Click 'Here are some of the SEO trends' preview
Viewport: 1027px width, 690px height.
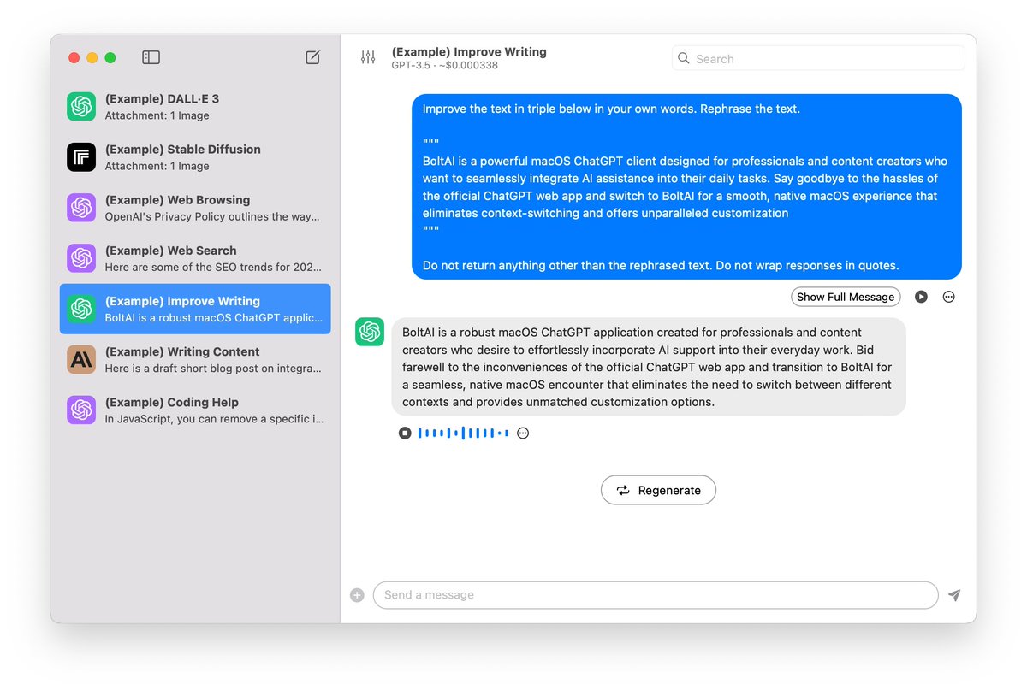[212, 267]
